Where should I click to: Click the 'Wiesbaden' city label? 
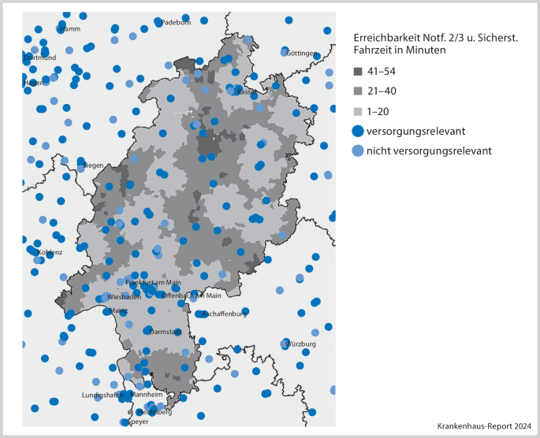point(124,297)
